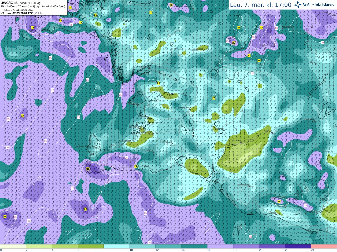Click the legend tick label 16
Viewport: 337px width, 252px height.
pos(209,250)
